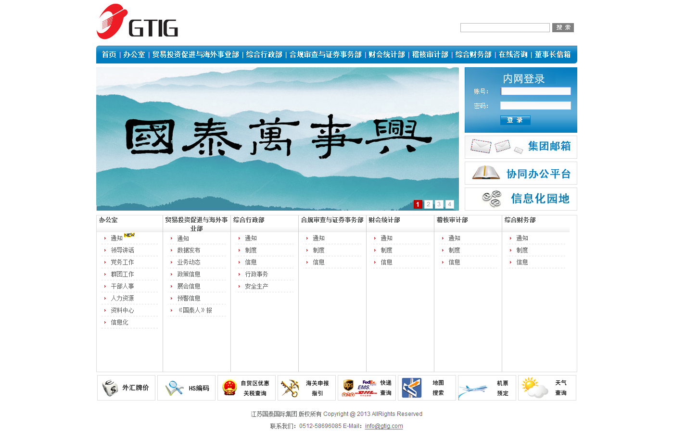The height and width of the screenshot is (439, 673).
Task: Click the 登录 login button
Action: tap(515, 120)
